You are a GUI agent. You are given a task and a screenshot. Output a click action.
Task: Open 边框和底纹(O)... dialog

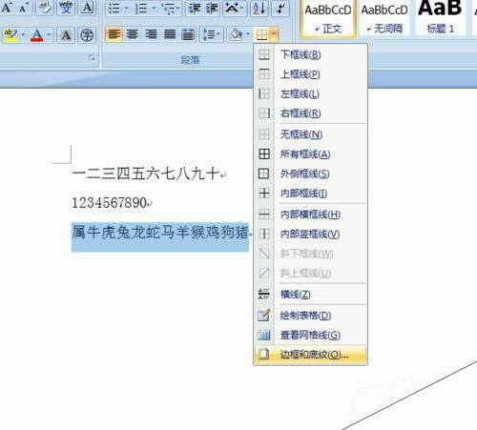coord(310,355)
